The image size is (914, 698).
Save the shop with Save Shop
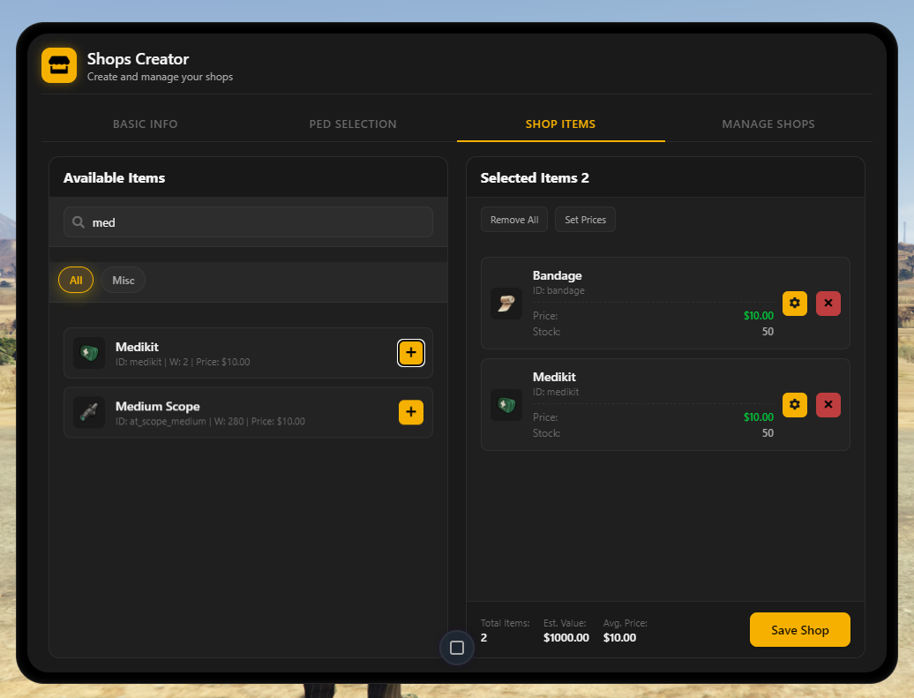(799, 630)
